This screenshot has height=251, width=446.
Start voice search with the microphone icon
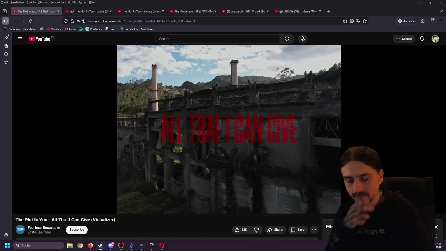(x=303, y=39)
